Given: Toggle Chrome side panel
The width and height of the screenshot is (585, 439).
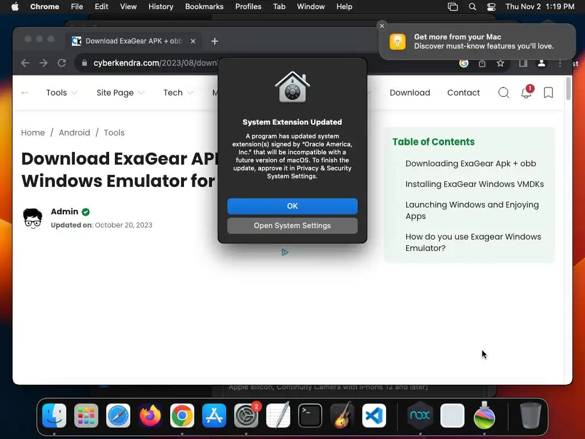Looking at the screenshot, I should point(523,63).
